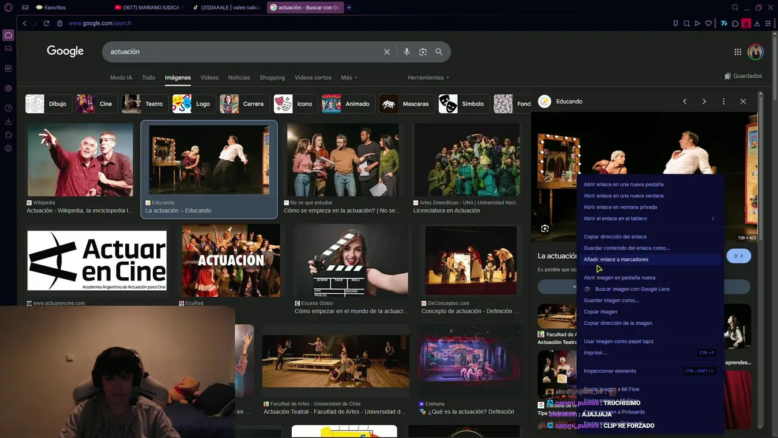Search by image with the camera lens icon
This screenshot has width=778, height=438.
423,52
